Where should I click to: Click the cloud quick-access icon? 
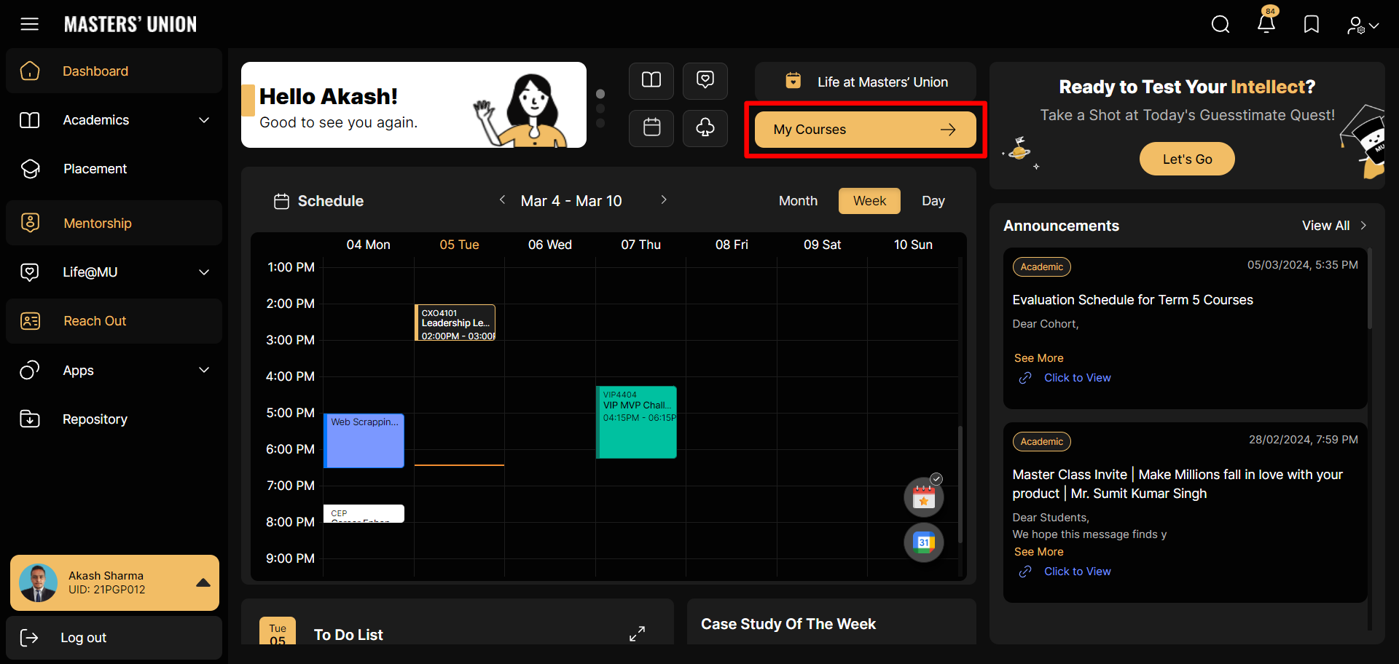point(705,128)
